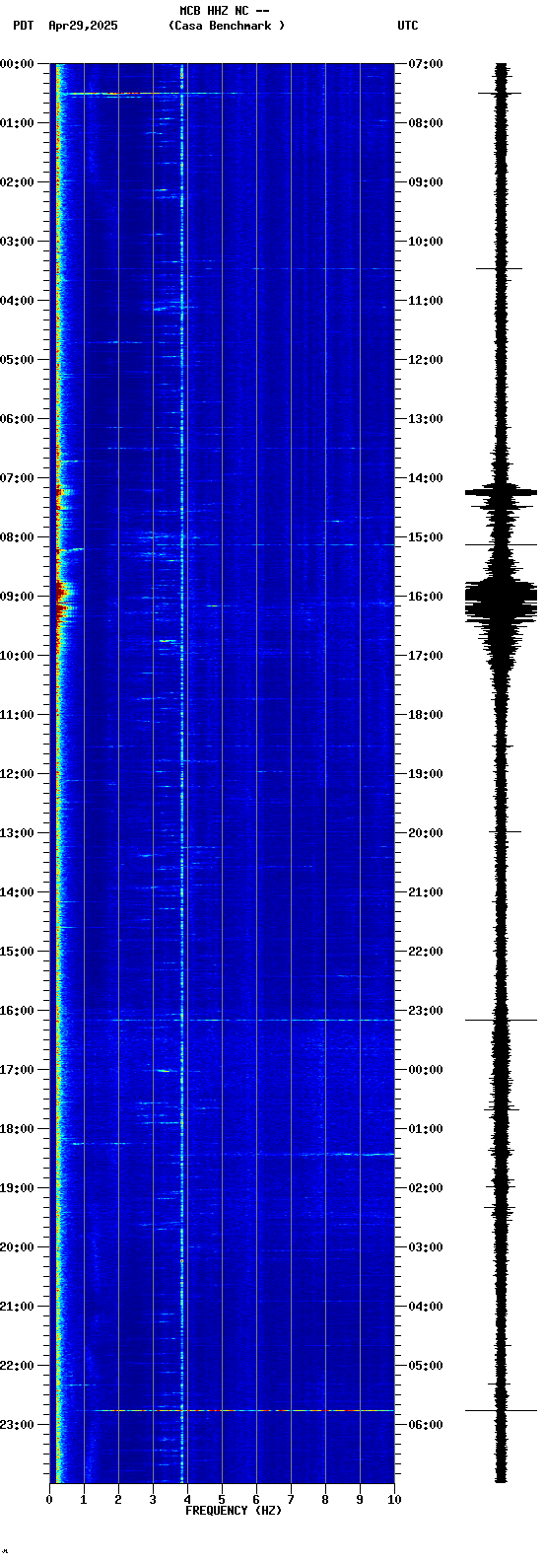Click the red horizontal event line before 23:00 PDT
The image size is (544, 1562).
244,1410
